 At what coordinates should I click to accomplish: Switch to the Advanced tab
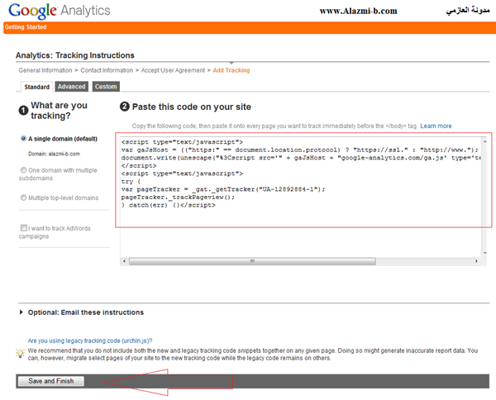tap(71, 87)
